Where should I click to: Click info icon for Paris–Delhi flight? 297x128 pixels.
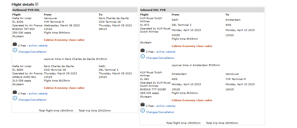pos(15,98)
